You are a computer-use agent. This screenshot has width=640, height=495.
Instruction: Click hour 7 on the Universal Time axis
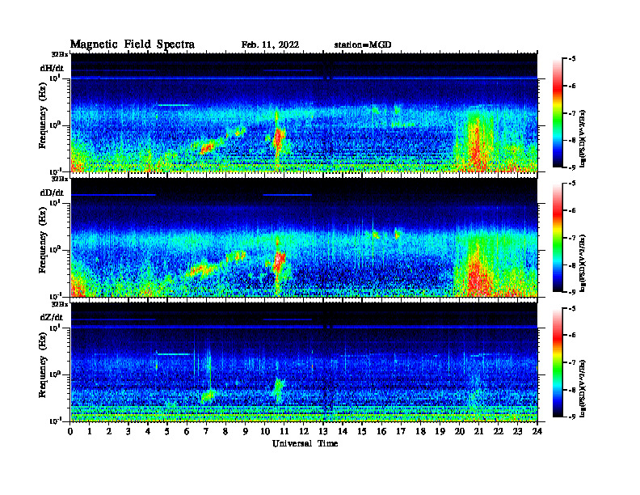[206, 431]
